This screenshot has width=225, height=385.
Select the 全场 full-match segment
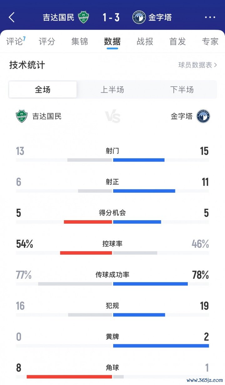(x=43, y=90)
